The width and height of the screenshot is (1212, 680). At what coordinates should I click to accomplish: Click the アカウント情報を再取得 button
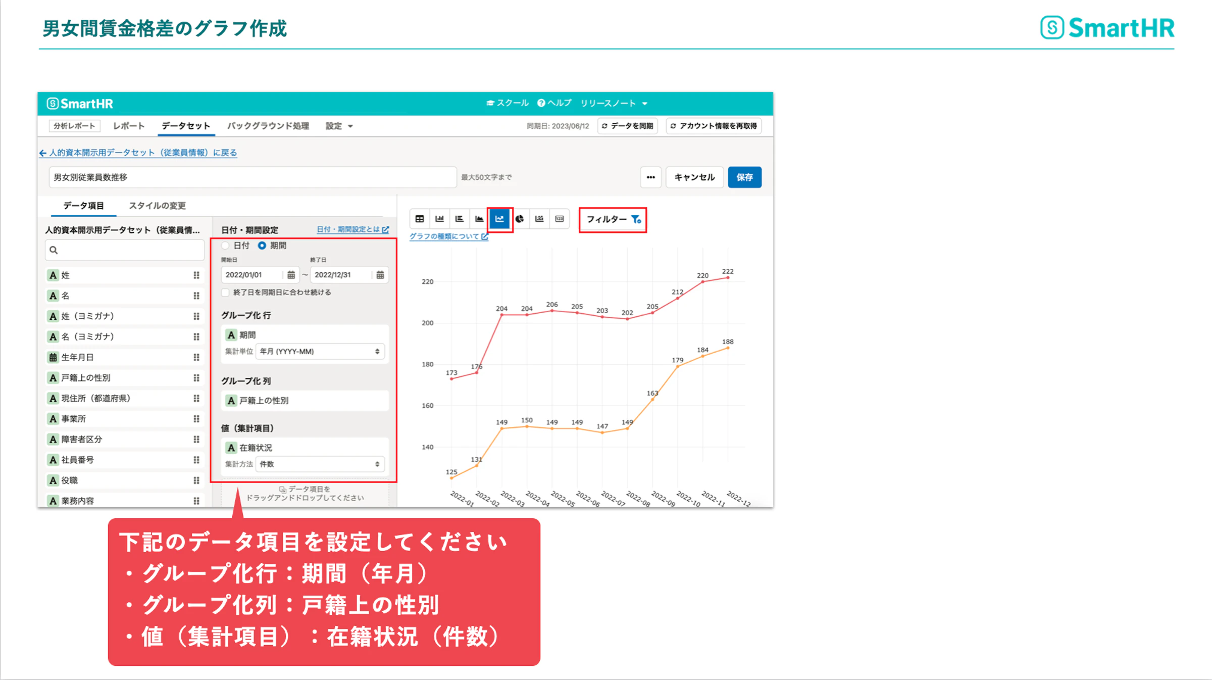tap(714, 126)
